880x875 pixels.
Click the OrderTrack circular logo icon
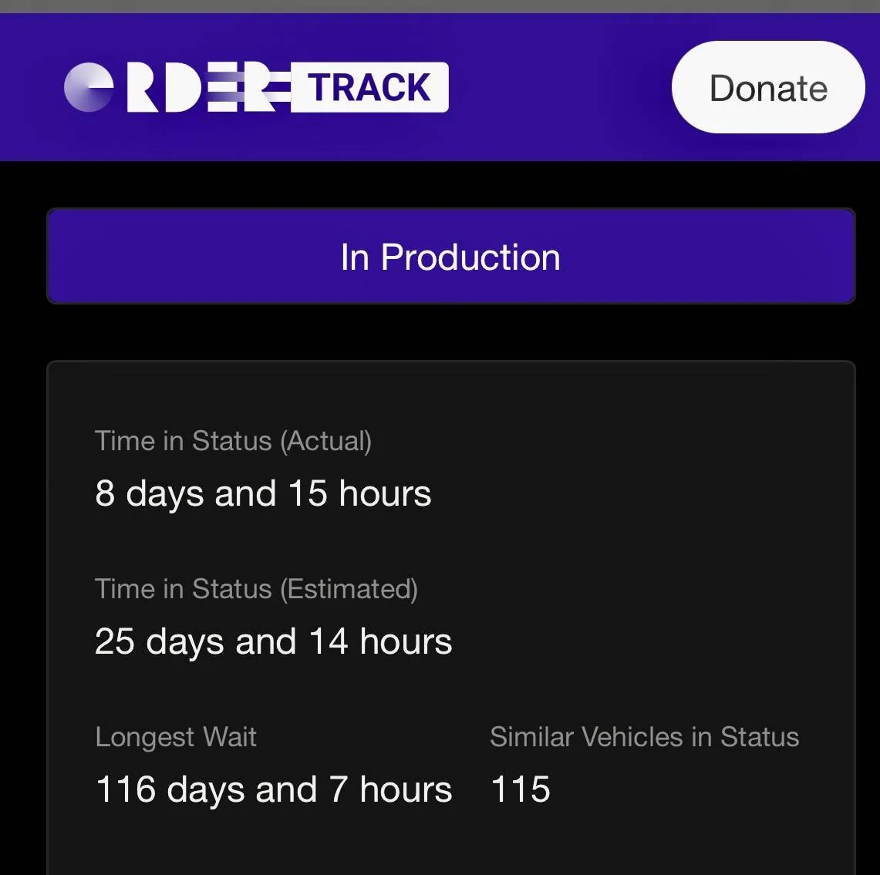click(89, 87)
